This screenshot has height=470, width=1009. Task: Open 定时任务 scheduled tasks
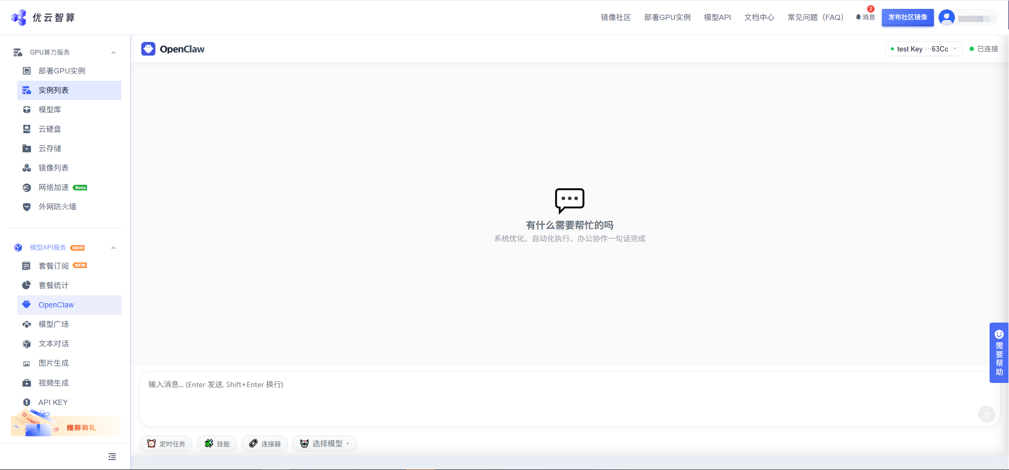tap(166, 444)
